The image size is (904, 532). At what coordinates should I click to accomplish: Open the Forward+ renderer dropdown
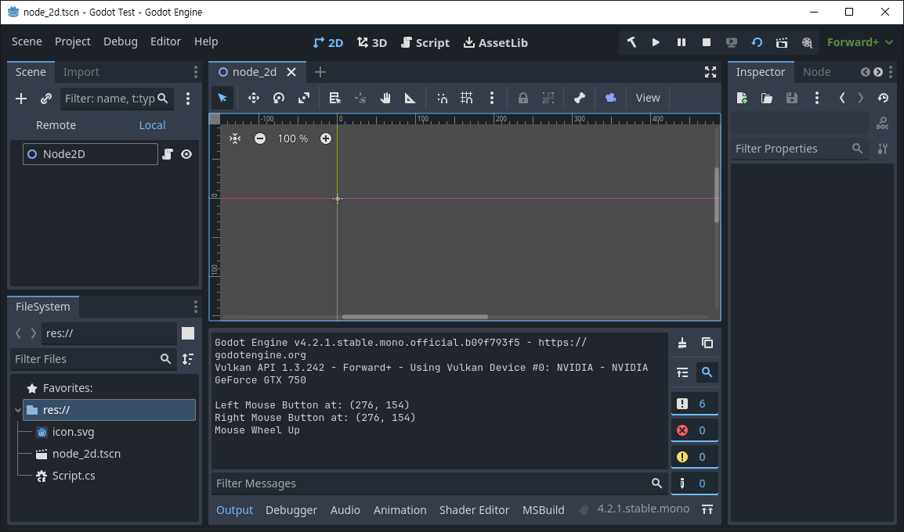pos(859,42)
